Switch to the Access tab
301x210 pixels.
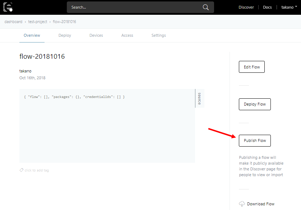pyautogui.click(x=127, y=35)
